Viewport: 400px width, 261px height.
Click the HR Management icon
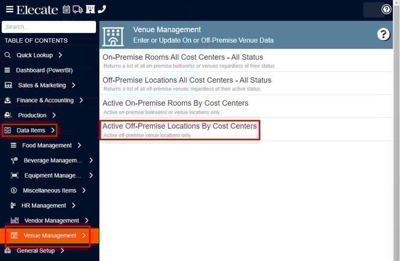[x=13, y=205]
